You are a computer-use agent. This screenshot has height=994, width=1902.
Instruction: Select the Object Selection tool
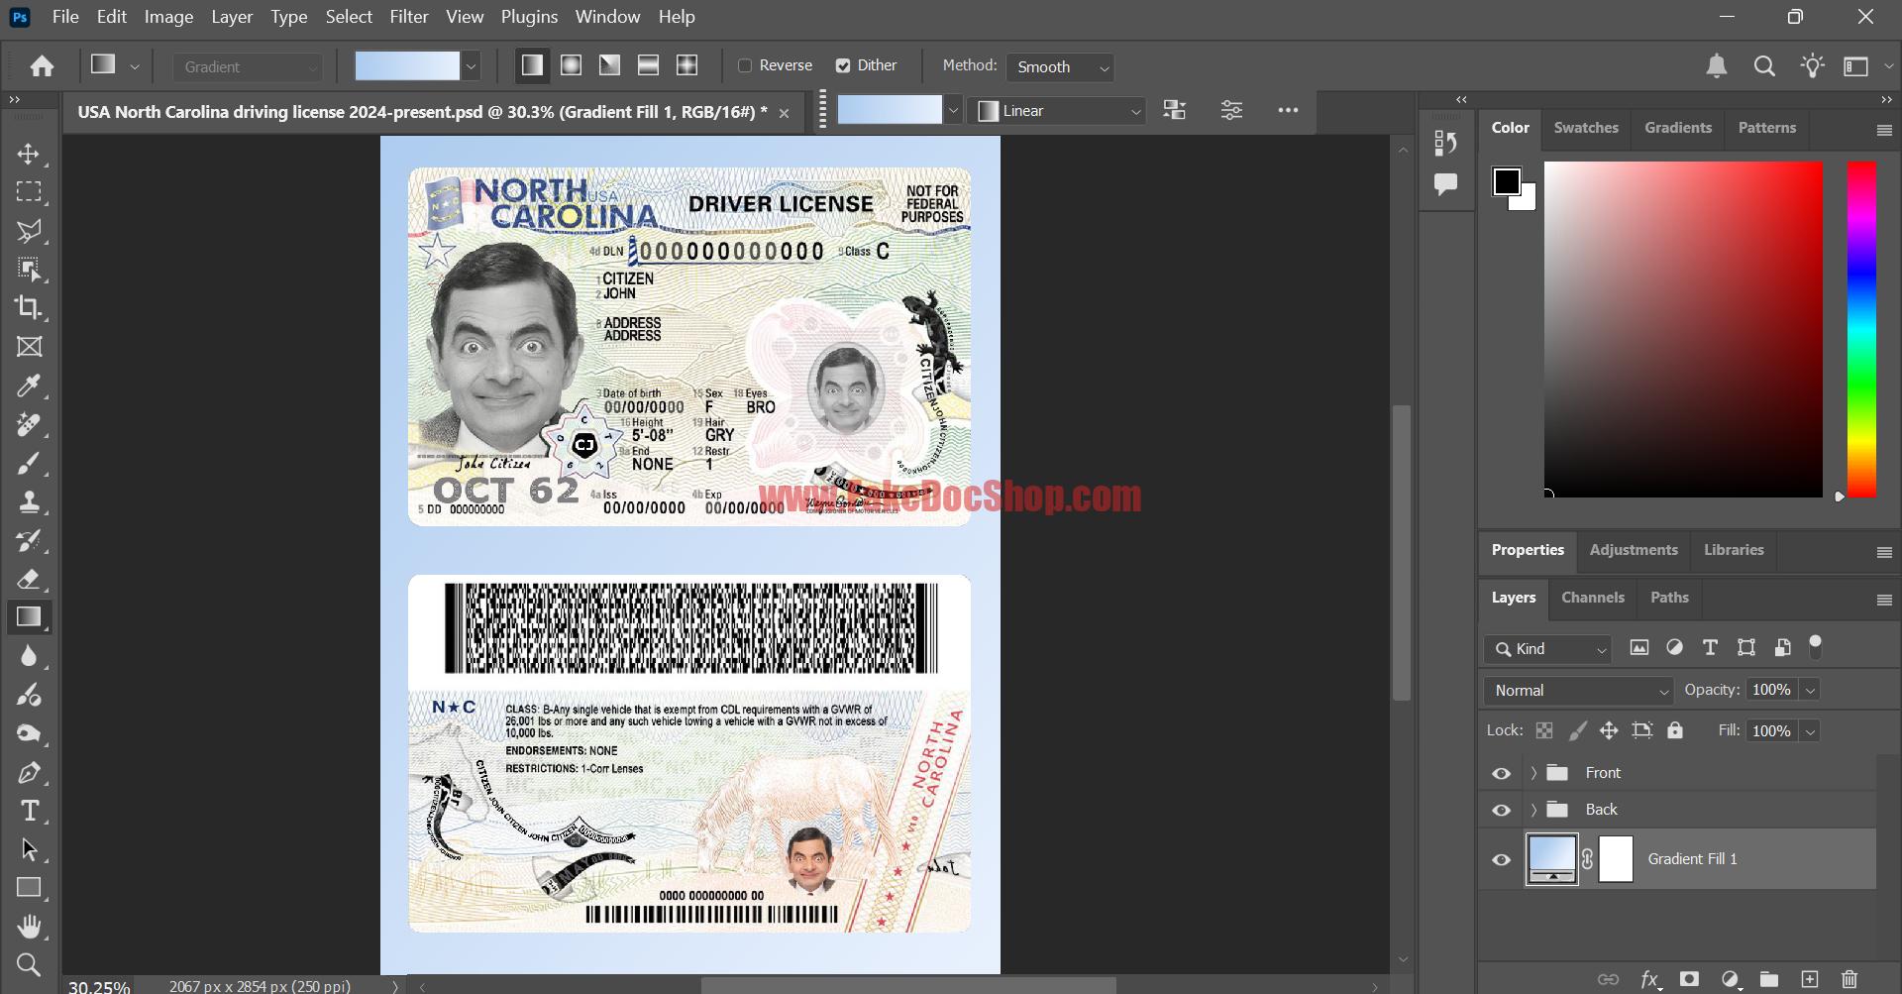tap(29, 270)
